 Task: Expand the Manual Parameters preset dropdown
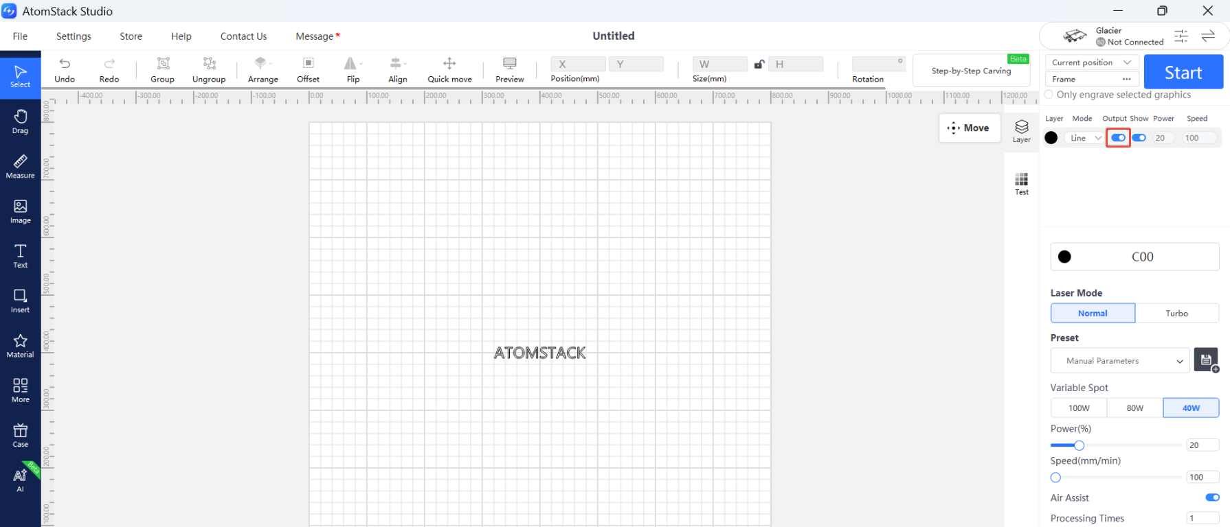(1120, 361)
